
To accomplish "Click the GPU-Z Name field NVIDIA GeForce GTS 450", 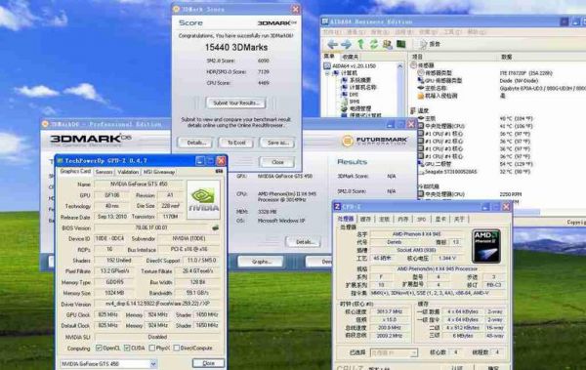I will click(139, 184).
